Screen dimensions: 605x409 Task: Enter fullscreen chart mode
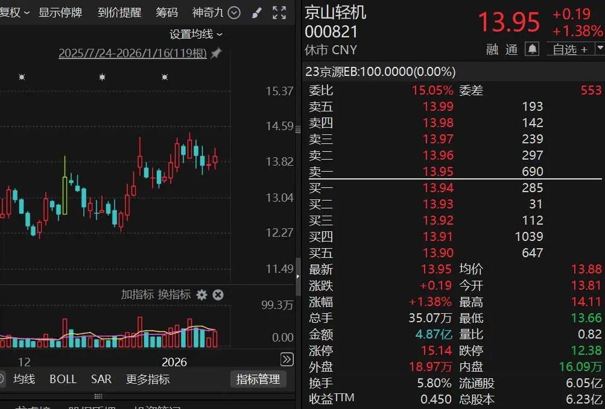coord(279,13)
